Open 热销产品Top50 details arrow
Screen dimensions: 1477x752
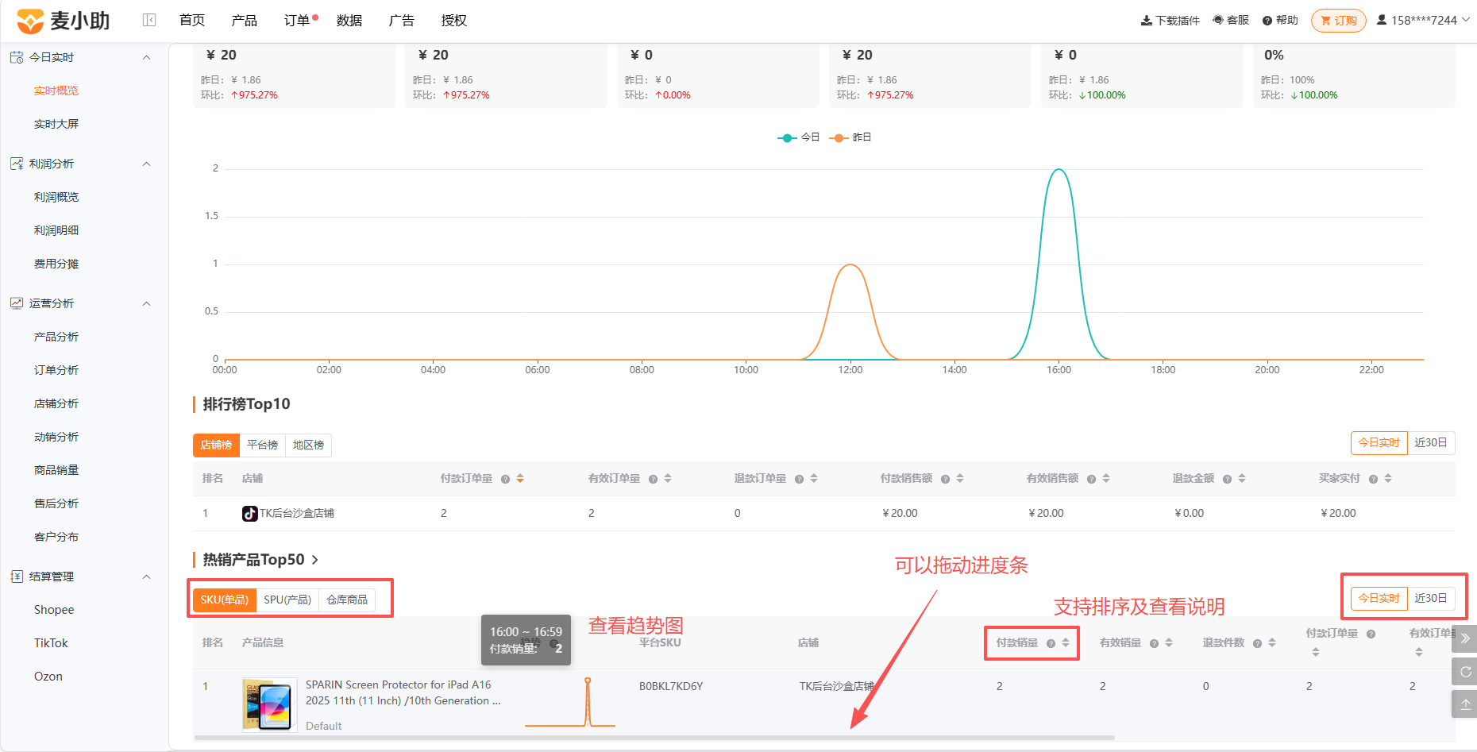coord(315,560)
